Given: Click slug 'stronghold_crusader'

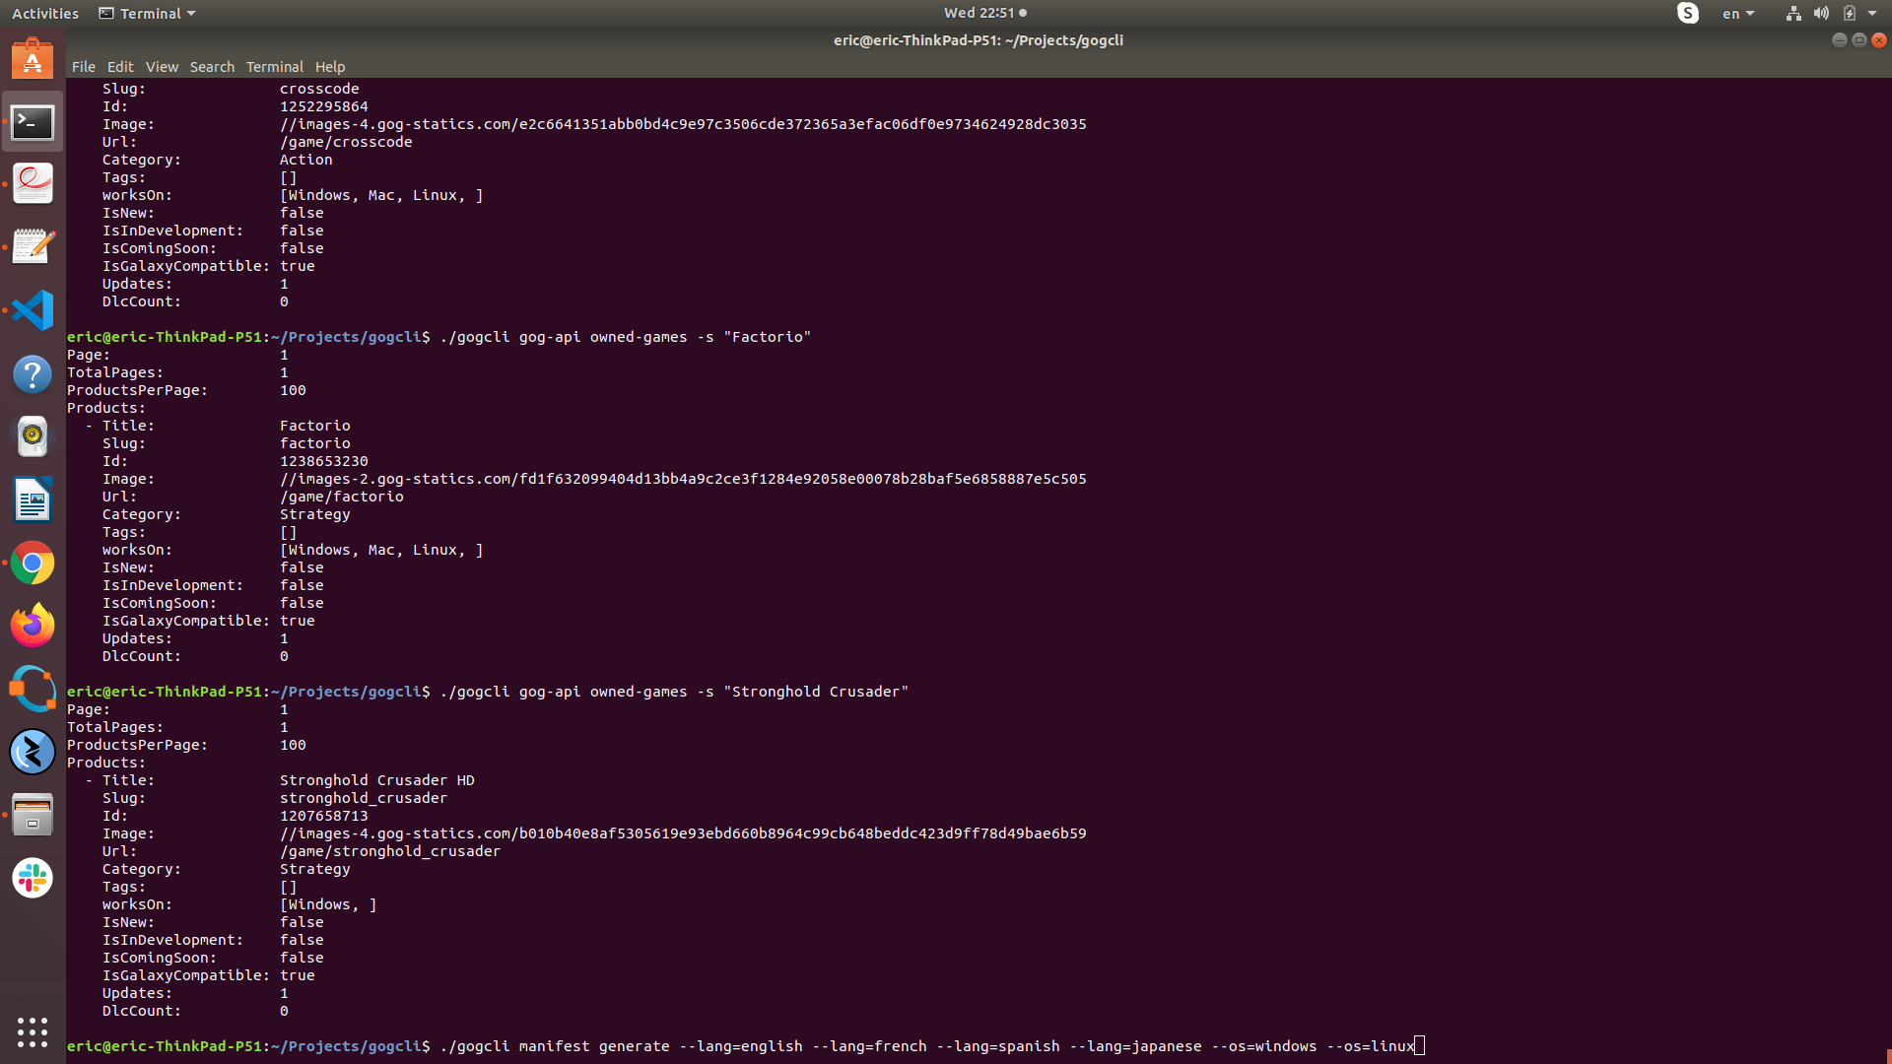Looking at the screenshot, I should [x=364, y=798].
